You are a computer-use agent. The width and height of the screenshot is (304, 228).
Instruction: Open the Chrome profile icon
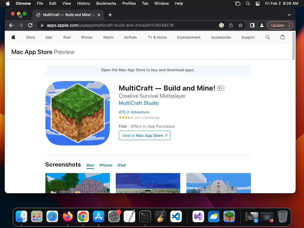tap(262, 25)
